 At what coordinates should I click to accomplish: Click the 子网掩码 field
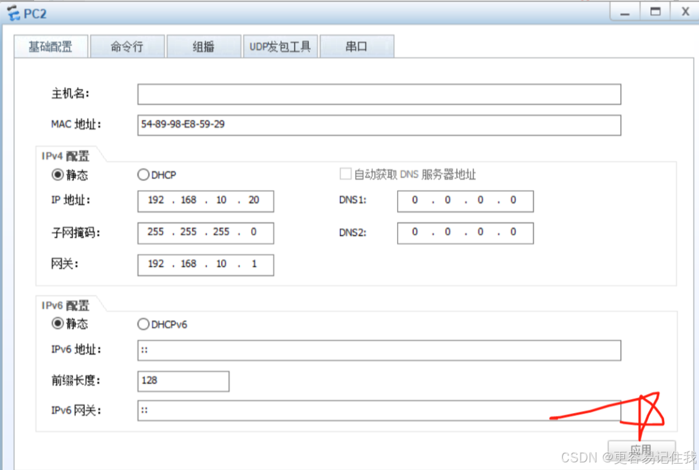(x=206, y=232)
